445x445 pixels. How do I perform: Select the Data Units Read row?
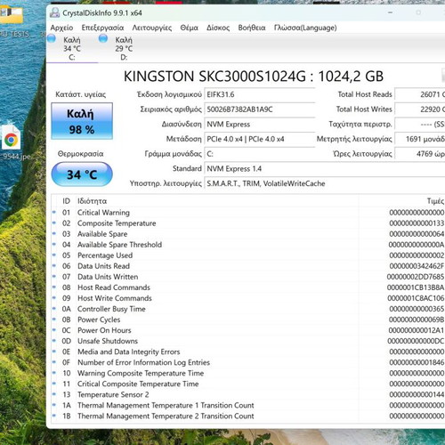pos(248,266)
